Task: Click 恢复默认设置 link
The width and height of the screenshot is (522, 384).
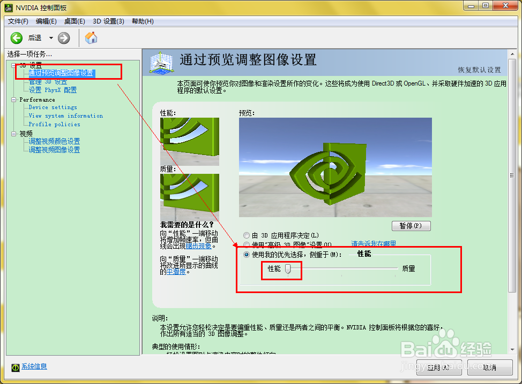Action: click(479, 70)
